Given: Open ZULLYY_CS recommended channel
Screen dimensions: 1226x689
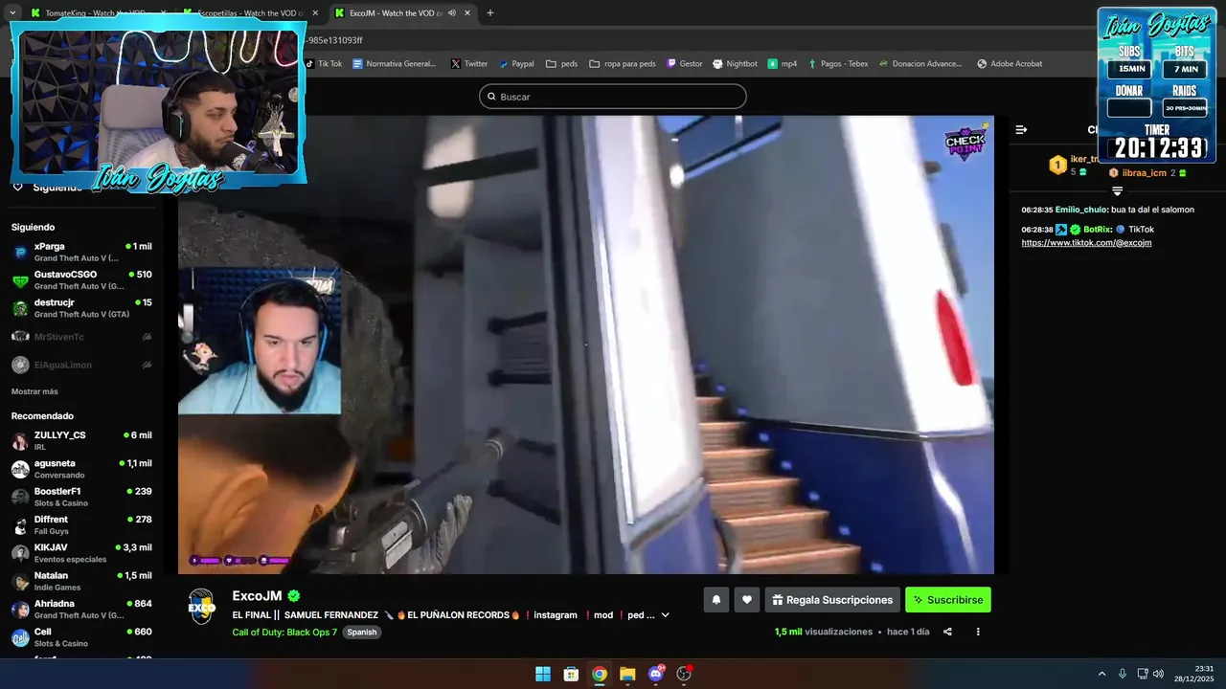Looking at the screenshot, I should tap(81, 440).
